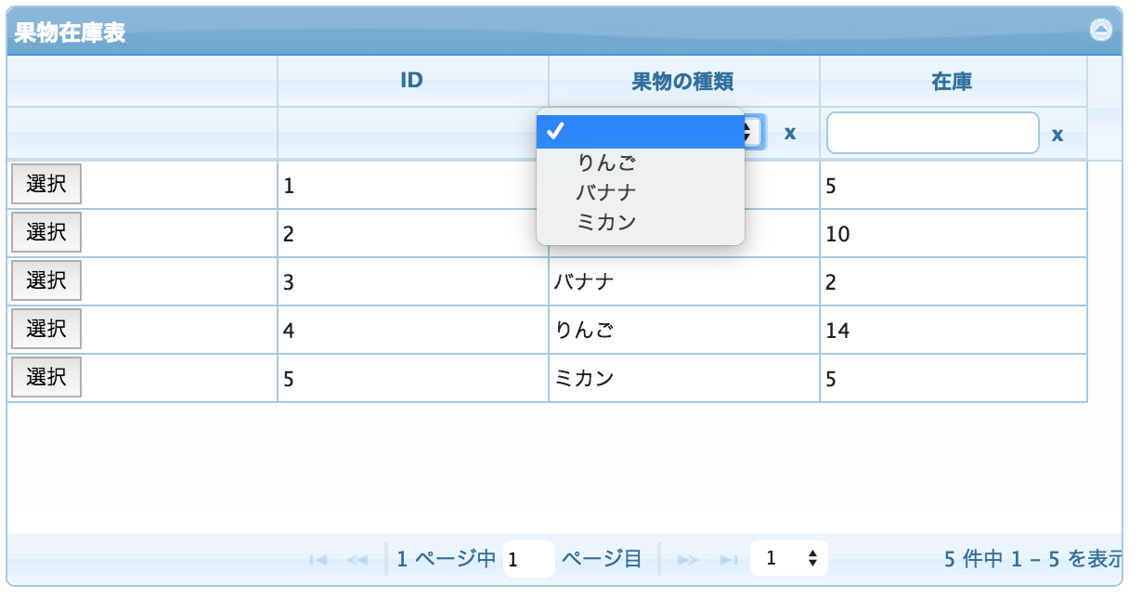Clear the 在庫 filter with the x

1058,133
